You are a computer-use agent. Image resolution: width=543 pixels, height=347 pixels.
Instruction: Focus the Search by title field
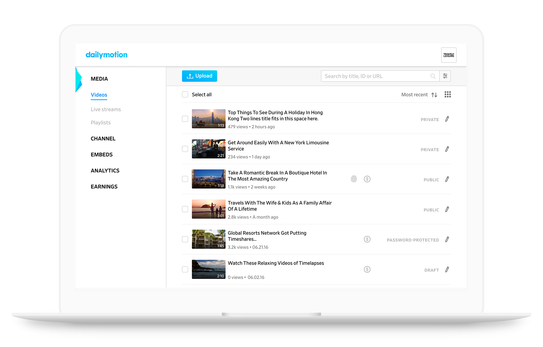tap(375, 76)
